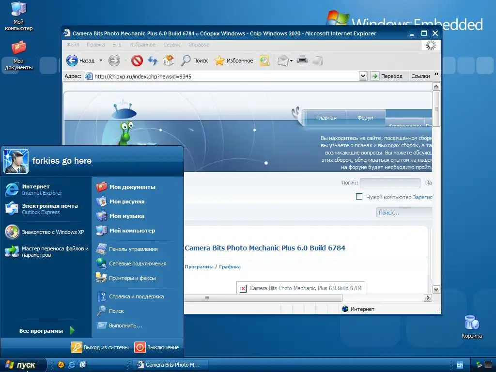Open the Вид menu
This screenshot has height=372, width=496.
(117, 45)
